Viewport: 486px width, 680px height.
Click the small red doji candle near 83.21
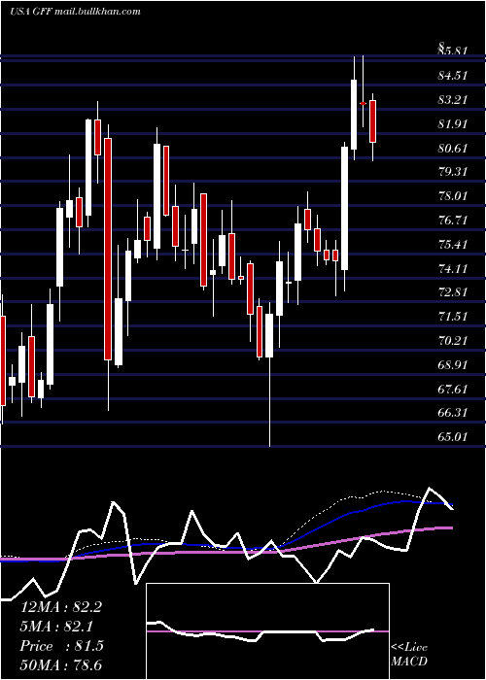[363, 103]
